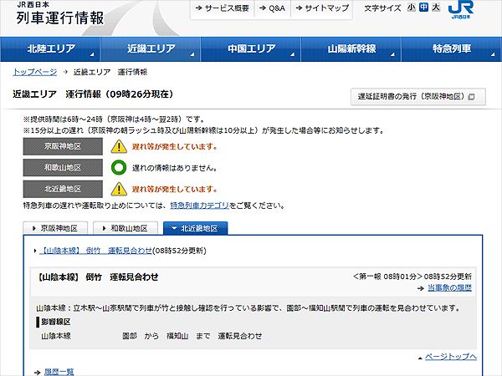Image resolution: width=502 pixels, height=376 pixels.
Task: Open 北陸エリア menu
Action: 50,49
